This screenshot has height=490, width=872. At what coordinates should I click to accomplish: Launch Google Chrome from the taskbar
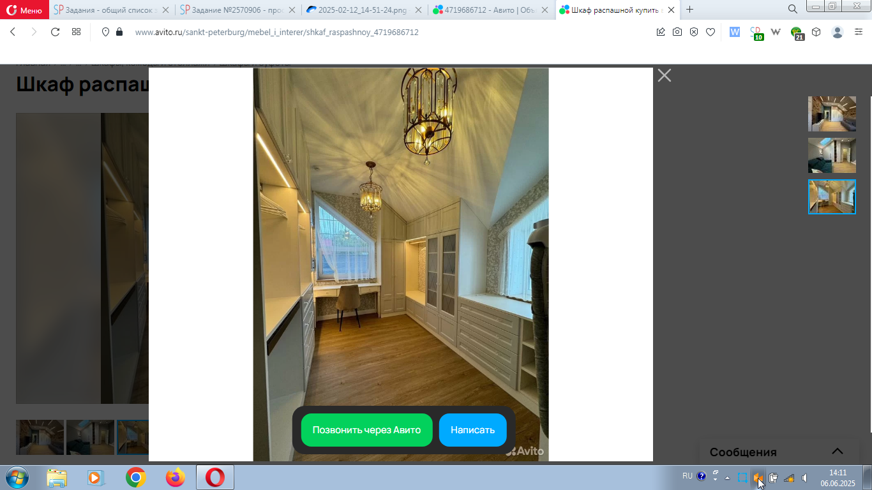135,477
